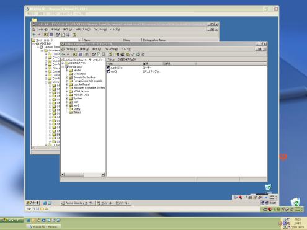
Task: Click Find objects icon in Active Directory toolbar
Action: (x=138, y=55)
